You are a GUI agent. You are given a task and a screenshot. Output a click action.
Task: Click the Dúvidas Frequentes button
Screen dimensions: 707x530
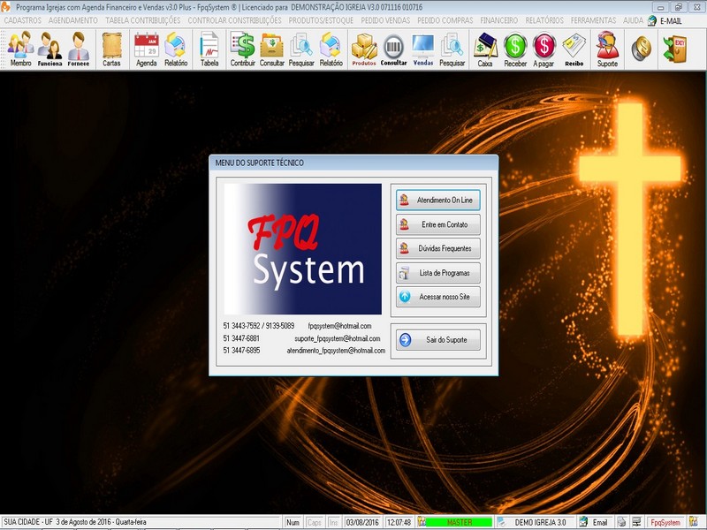click(x=437, y=249)
